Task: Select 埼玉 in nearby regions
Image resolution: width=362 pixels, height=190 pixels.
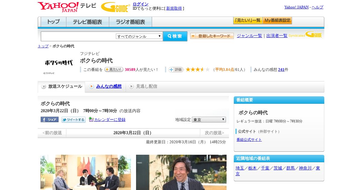Action: click(x=240, y=168)
